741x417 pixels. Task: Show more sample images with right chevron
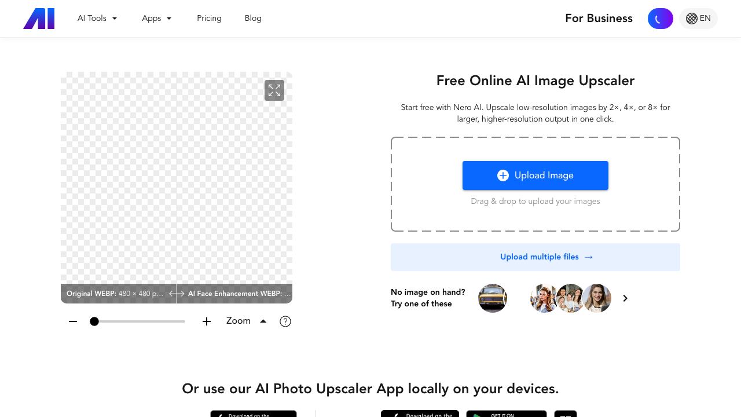[625, 298]
